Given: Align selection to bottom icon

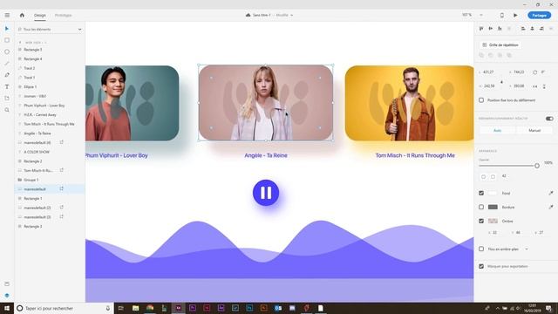Looking at the screenshot, I should 500,29.
